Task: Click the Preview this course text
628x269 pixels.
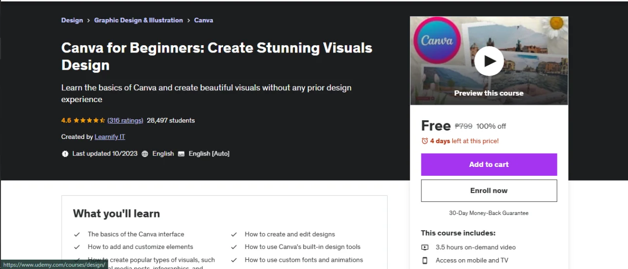Action: click(489, 93)
